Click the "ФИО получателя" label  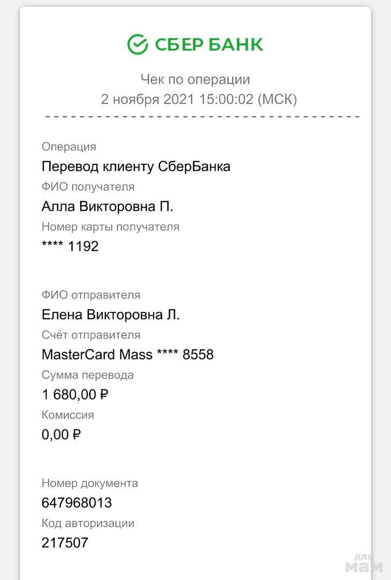point(88,187)
